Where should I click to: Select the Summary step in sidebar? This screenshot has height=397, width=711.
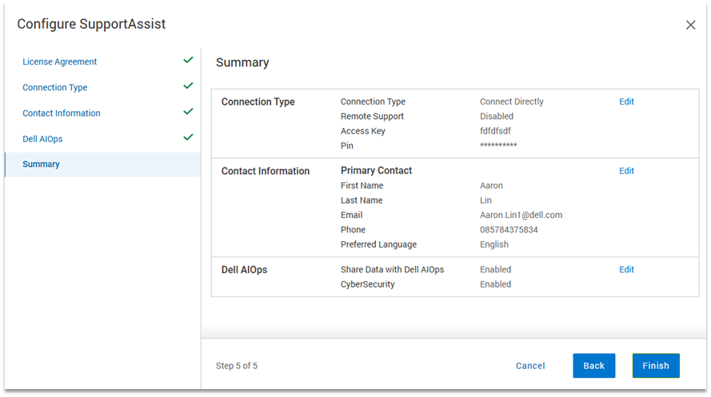click(x=102, y=165)
